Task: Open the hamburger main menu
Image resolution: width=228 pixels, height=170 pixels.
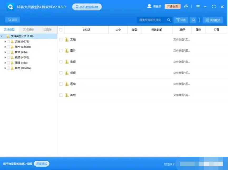Action: click(x=198, y=7)
